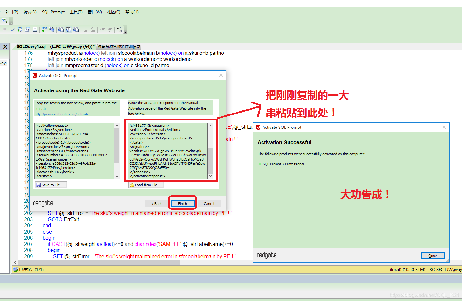
Task: Toggle Include Client Statistics icon
Action: [x=52, y=30]
